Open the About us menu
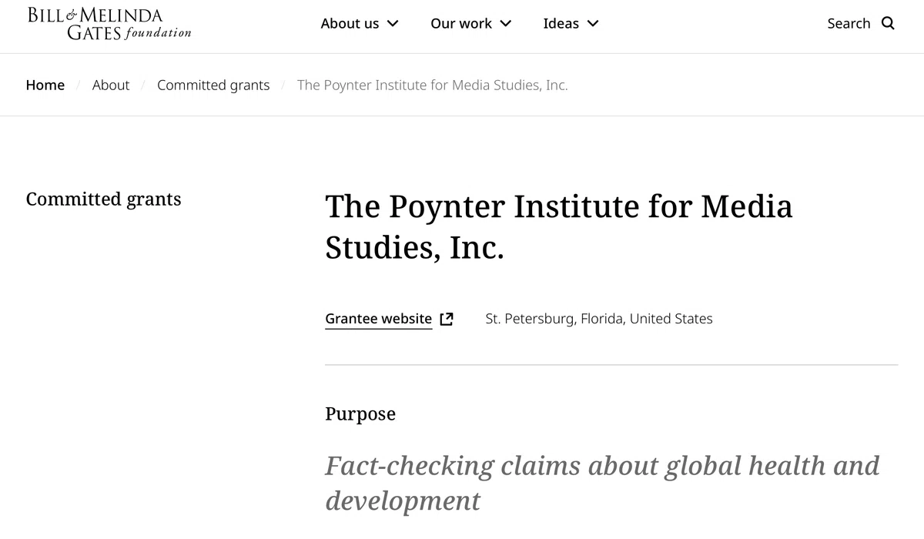Image resolution: width=924 pixels, height=539 pixels. tap(360, 24)
